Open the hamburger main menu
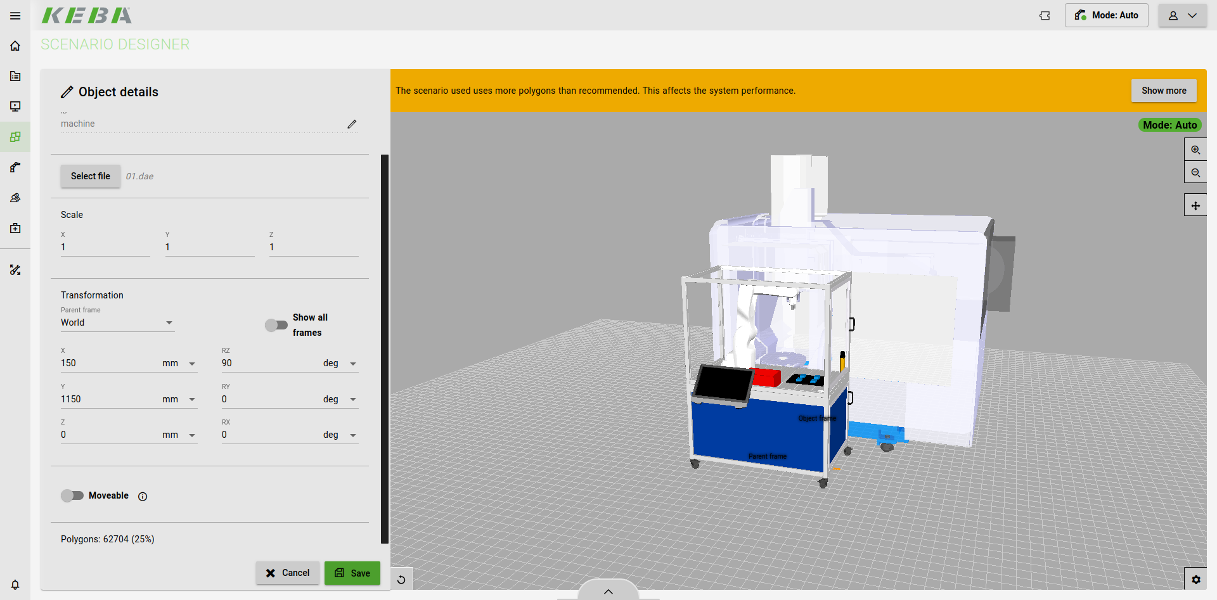Viewport: 1217px width, 600px height. pos(15,16)
